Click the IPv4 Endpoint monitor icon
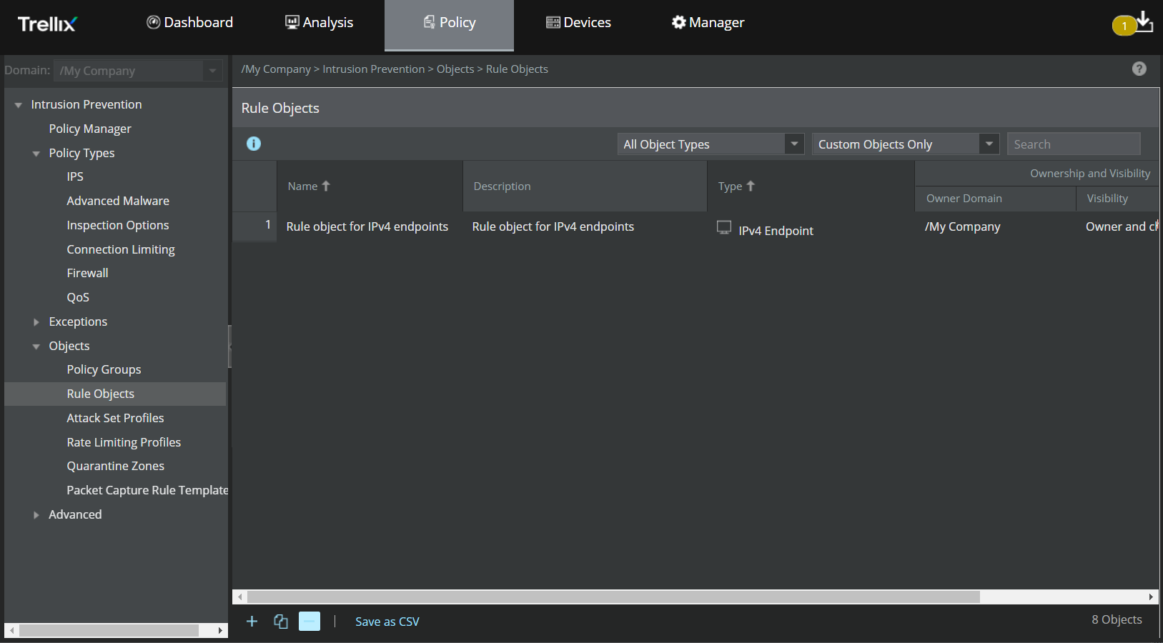This screenshot has height=643, width=1163. tap(724, 227)
